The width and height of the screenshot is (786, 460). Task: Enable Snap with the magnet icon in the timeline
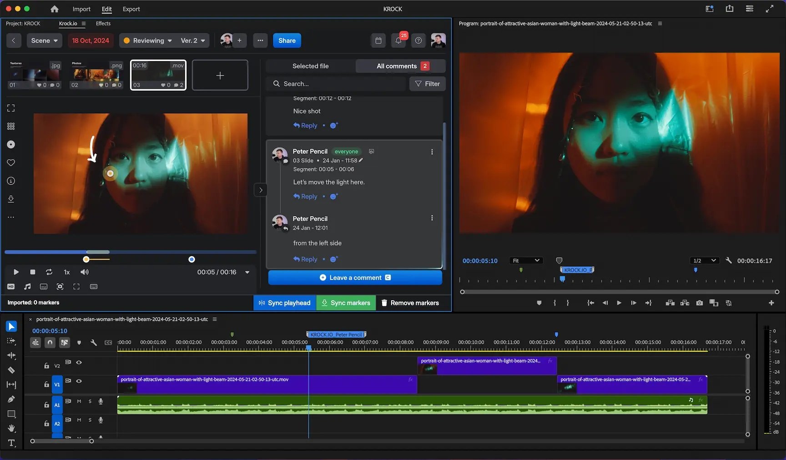click(50, 343)
